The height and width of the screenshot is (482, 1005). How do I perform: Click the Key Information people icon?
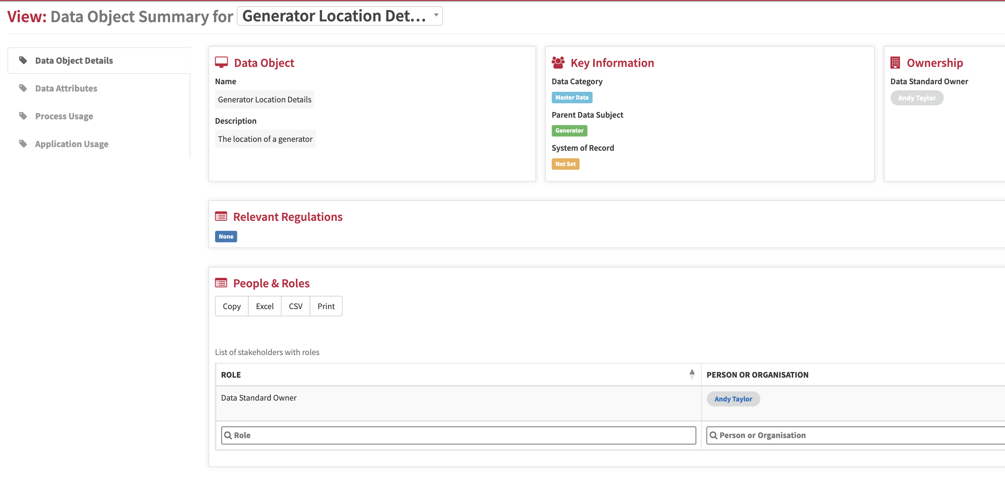[x=558, y=62]
